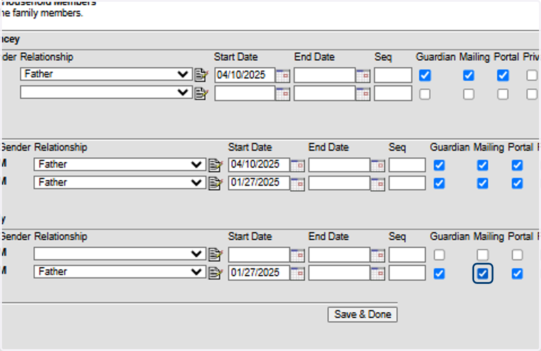Uncheck Mailing on bottom section's Father row

pyautogui.click(x=483, y=274)
